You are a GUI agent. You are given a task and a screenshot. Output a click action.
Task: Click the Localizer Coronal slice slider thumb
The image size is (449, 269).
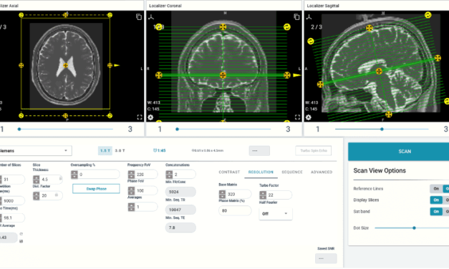pyautogui.click(x=178, y=129)
